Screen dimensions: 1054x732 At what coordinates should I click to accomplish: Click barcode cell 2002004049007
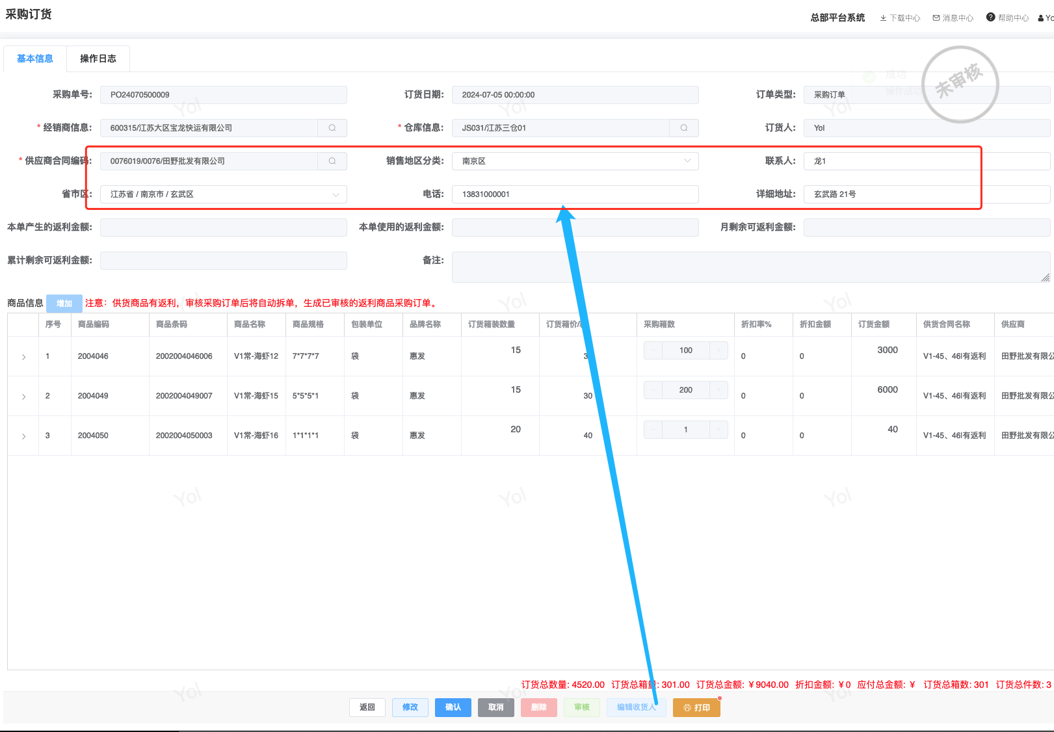184,396
